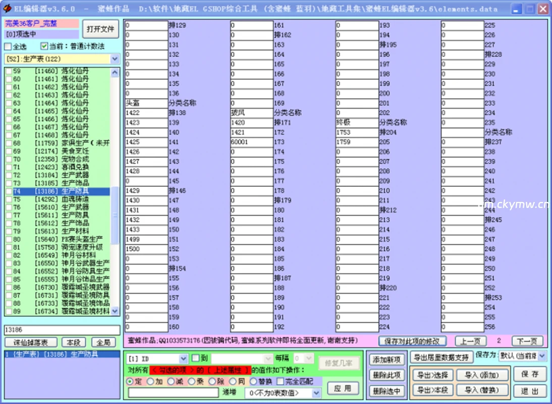
Task: Select the 减 radio button
Action: 171,381
